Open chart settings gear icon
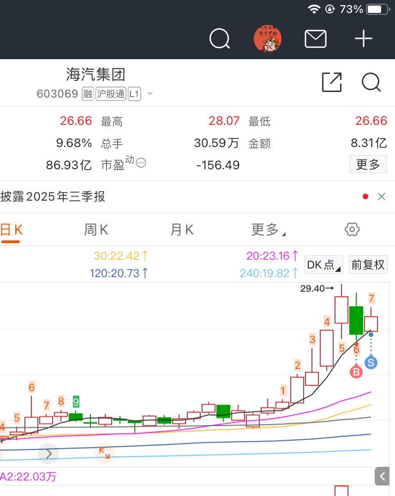The image size is (395, 496). pos(352,229)
